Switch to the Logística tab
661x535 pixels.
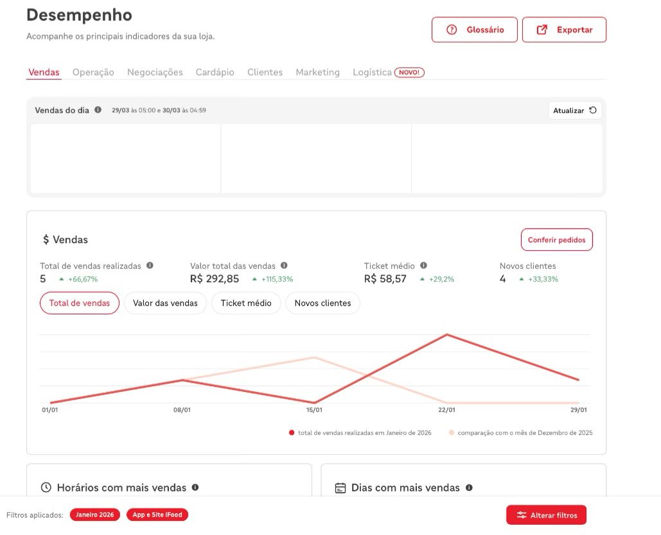click(372, 72)
